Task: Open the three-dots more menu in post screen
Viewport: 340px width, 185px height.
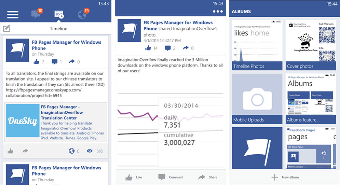Action: (218, 12)
